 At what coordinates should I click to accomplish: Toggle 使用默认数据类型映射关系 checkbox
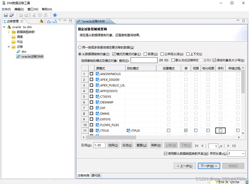166,154
